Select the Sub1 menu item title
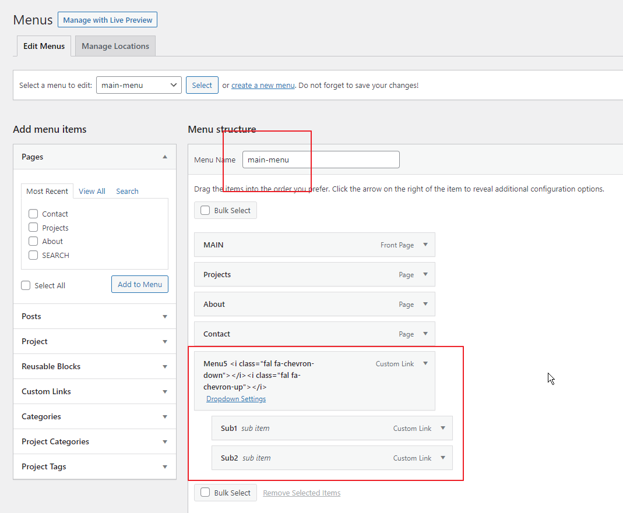The image size is (623, 513). click(229, 429)
